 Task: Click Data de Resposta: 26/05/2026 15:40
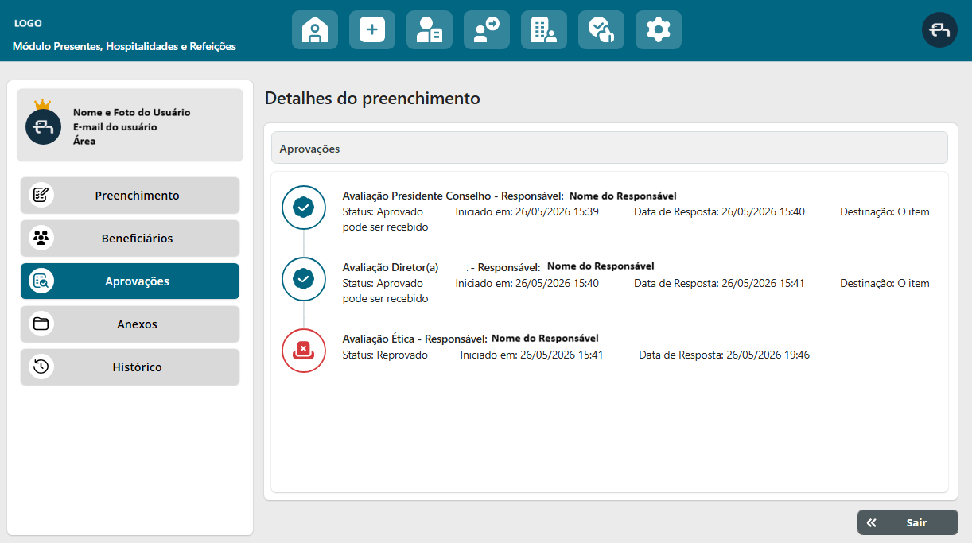click(719, 212)
